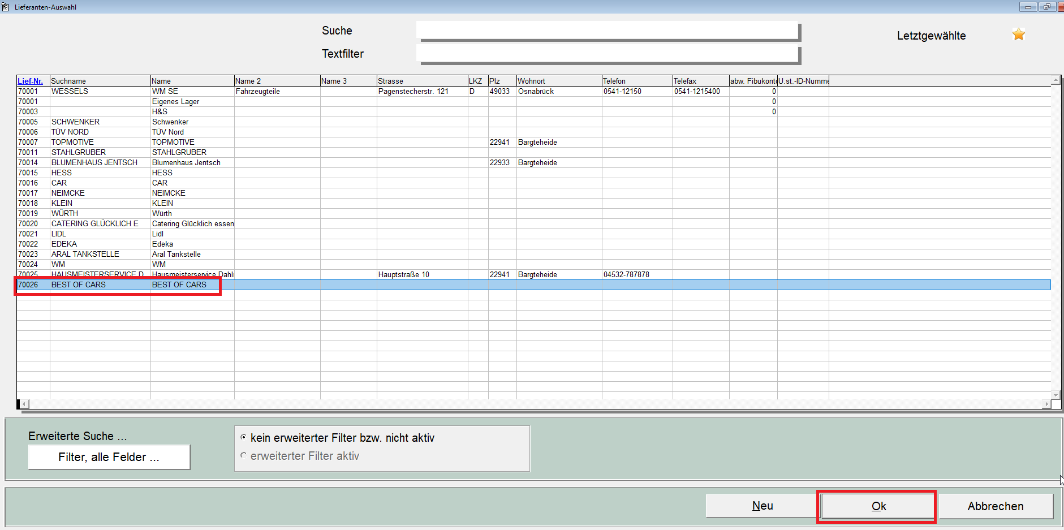Select the LIDL Suchname cell
Viewport: 1064px width, 530px height.
tap(100, 234)
